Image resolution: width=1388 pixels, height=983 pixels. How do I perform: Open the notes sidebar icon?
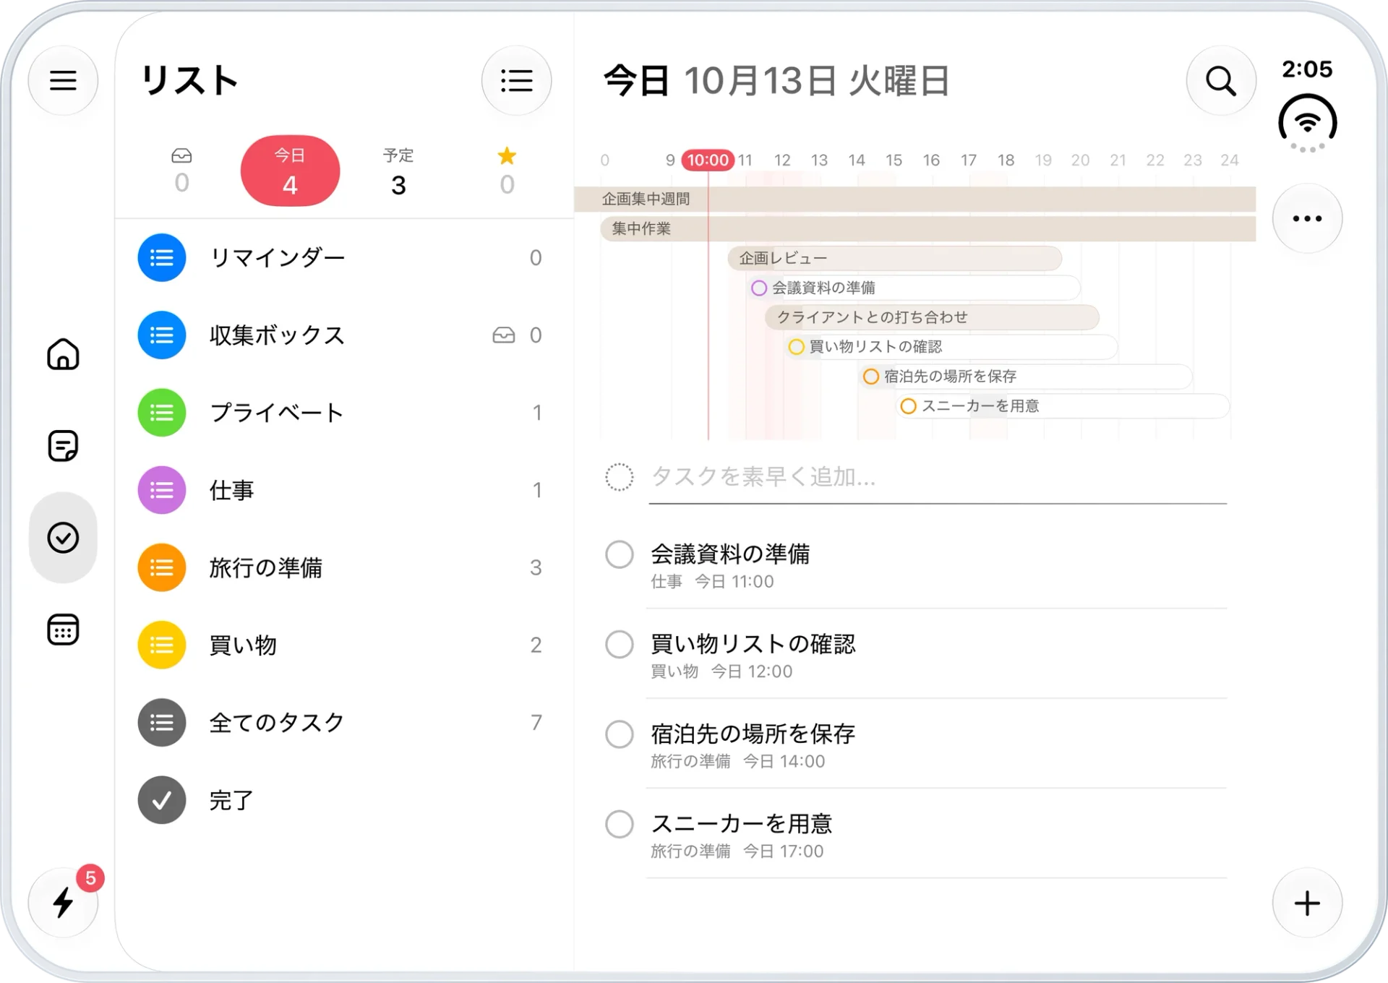[63, 446]
